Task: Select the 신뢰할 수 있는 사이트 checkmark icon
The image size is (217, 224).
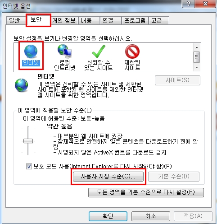Action: 99,51
